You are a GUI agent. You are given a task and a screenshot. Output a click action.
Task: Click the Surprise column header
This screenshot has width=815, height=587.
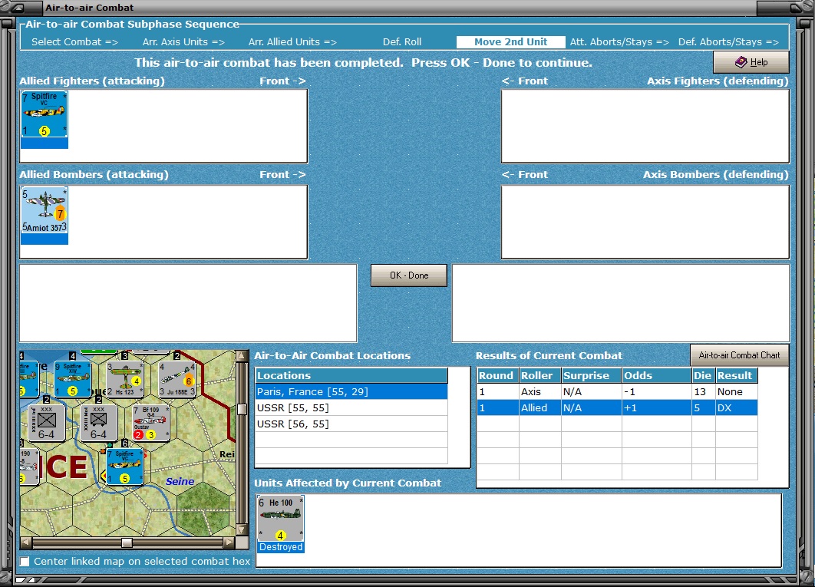[591, 375]
